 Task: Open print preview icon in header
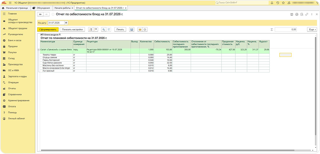(302, 14)
